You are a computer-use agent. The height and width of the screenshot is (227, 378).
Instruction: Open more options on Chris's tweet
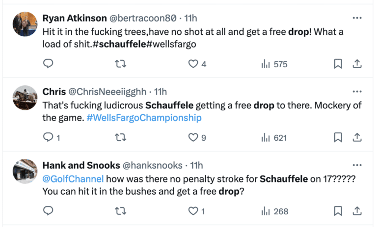[357, 92]
